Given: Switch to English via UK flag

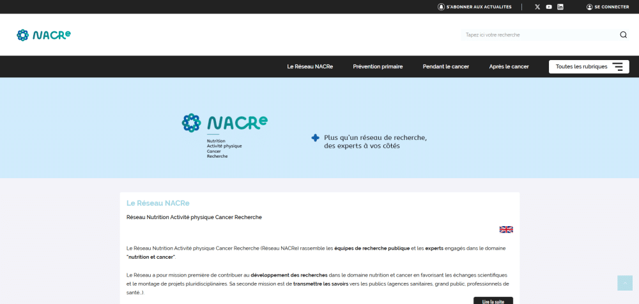Looking at the screenshot, I should 506,229.
